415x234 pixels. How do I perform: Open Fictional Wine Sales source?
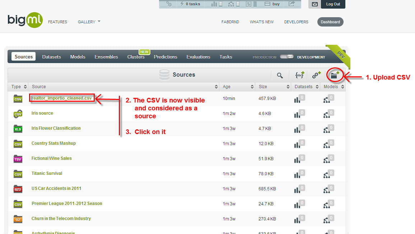[52, 158]
